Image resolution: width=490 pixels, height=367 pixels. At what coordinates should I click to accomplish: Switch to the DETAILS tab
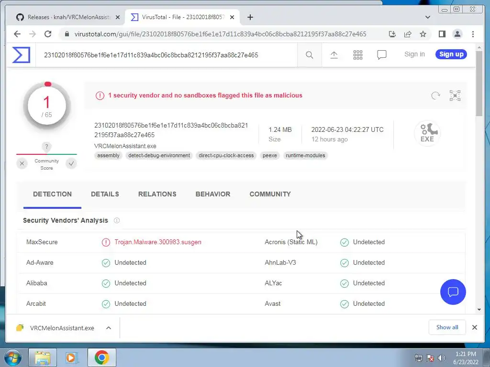coord(105,194)
